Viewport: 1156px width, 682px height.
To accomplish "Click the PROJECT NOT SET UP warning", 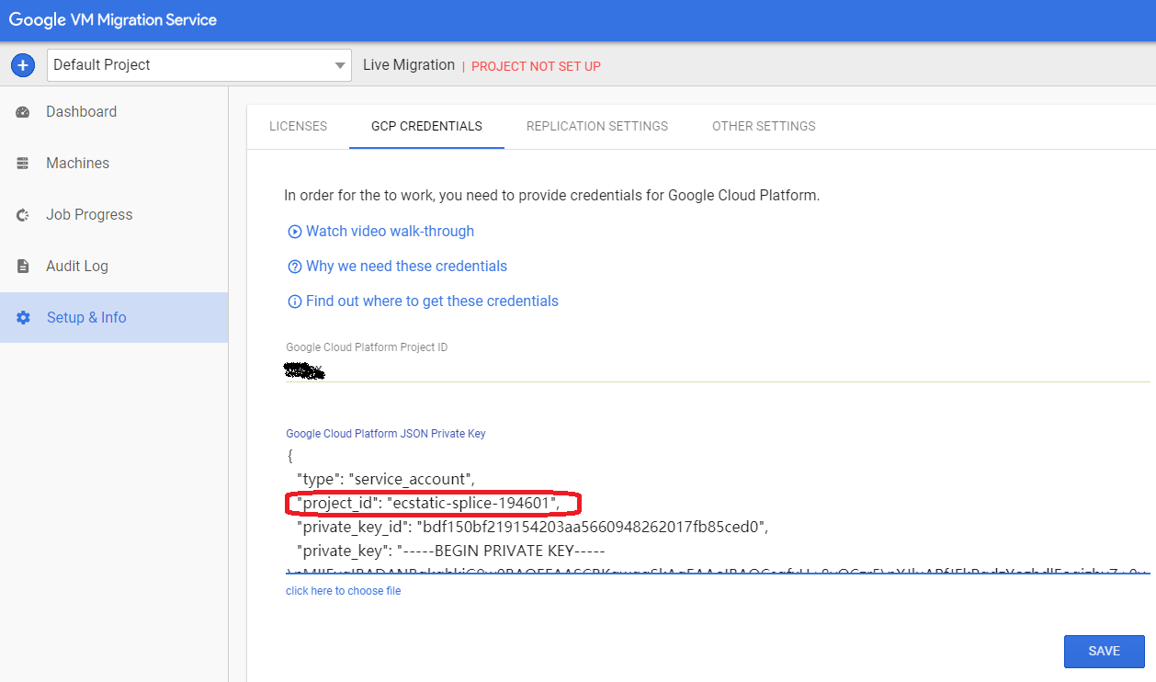I will [x=536, y=65].
